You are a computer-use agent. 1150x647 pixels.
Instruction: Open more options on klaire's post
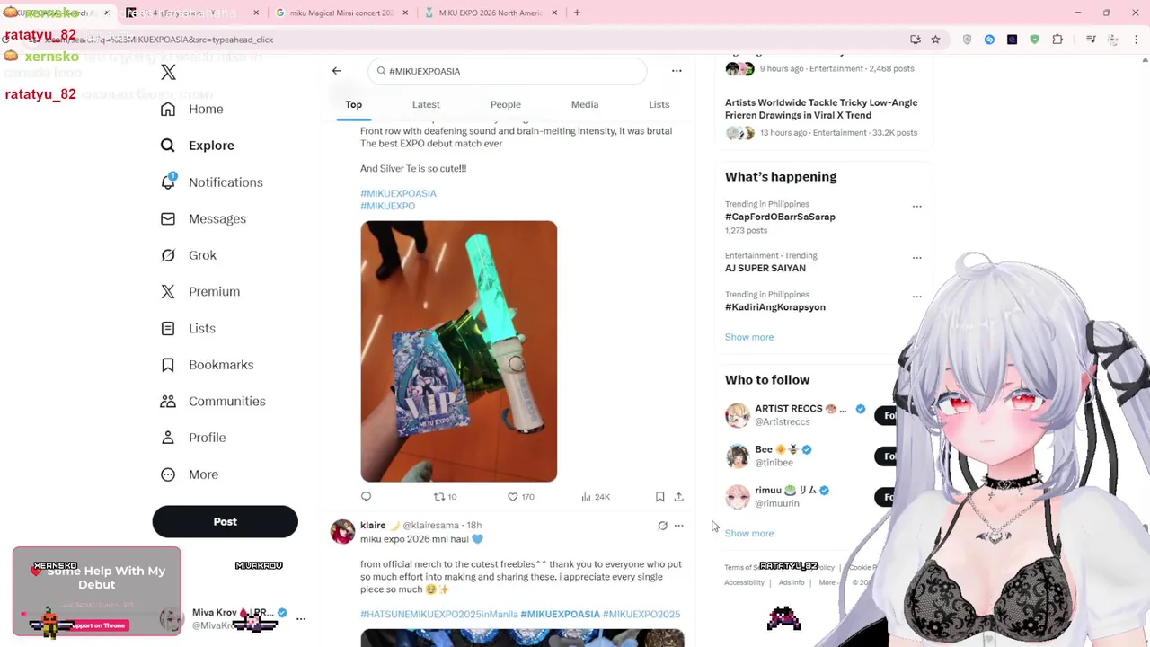click(x=679, y=526)
